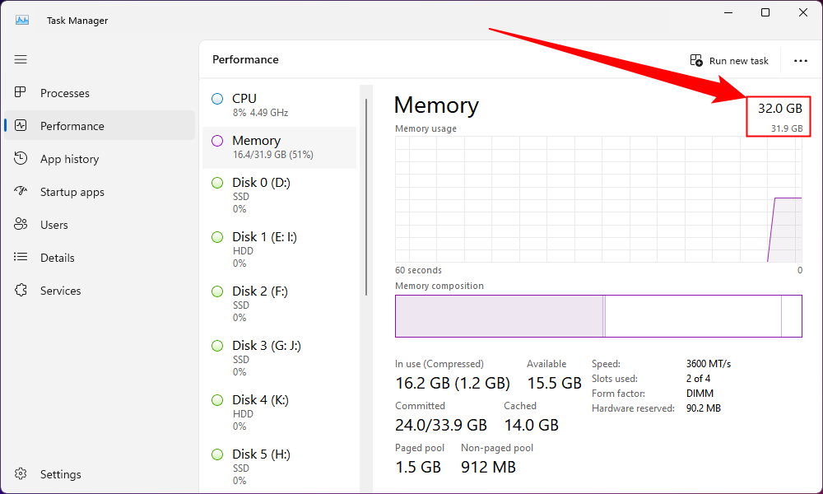Image resolution: width=823 pixels, height=494 pixels.
Task: Click the Memory composition bar
Action: point(598,316)
